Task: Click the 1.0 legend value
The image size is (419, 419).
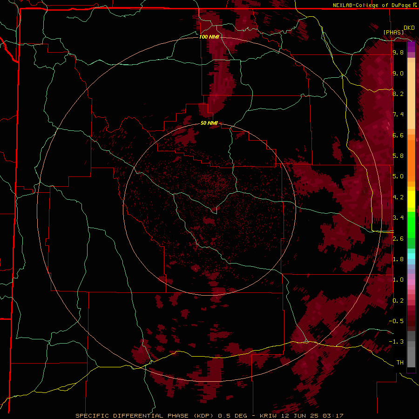Action: click(x=398, y=280)
